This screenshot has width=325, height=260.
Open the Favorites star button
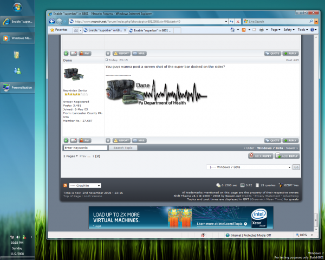click(59, 30)
